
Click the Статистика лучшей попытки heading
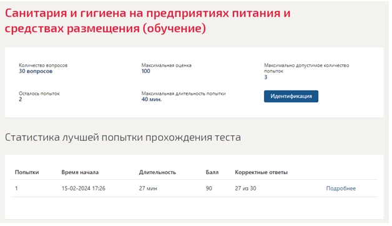pyautogui.click(x=123, y=137)
